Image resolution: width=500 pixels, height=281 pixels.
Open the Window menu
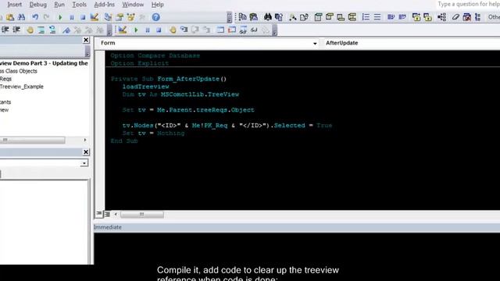133,5
